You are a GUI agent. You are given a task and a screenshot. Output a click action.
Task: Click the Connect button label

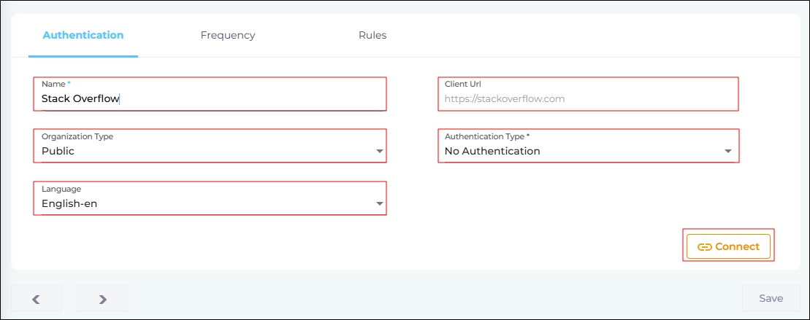coord(737,247)
